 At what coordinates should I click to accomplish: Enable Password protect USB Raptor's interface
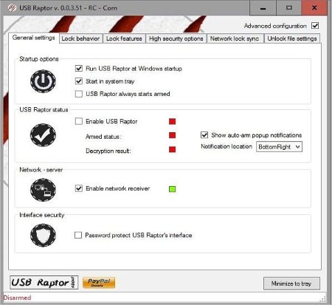[x=78, y=235]
